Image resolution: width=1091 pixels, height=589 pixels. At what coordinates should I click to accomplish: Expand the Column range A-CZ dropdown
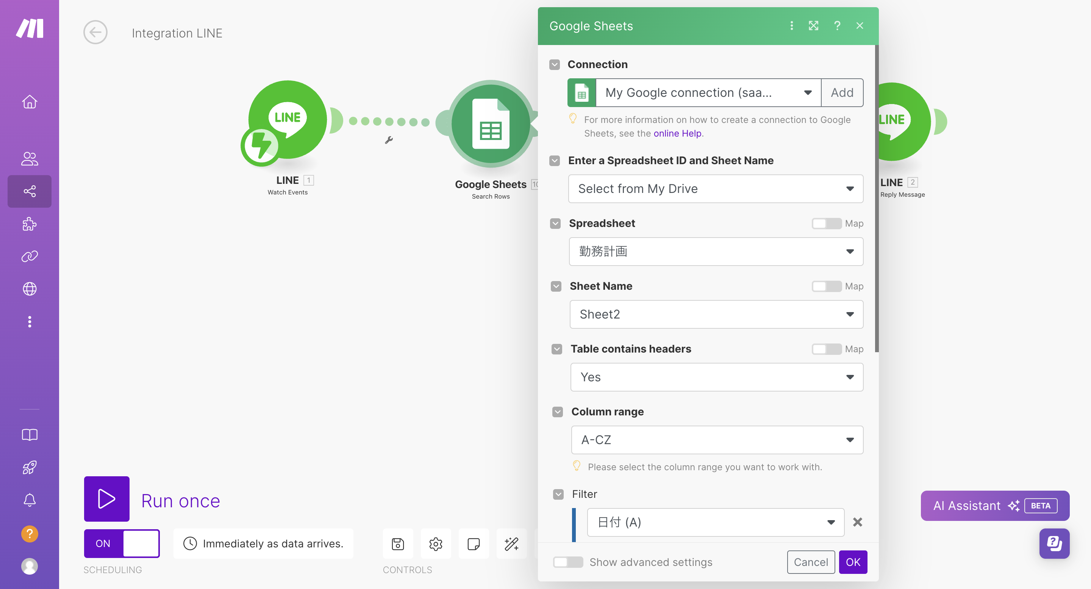(717, 440)
